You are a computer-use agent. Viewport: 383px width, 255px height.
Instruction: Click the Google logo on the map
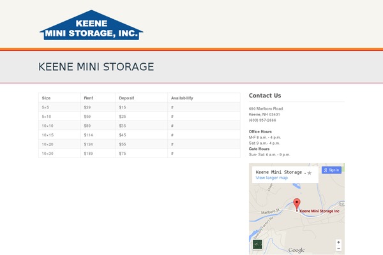pyautogui.click(x=296, y=251)
